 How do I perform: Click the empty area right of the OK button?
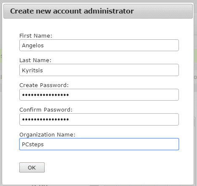pos(112,167)
